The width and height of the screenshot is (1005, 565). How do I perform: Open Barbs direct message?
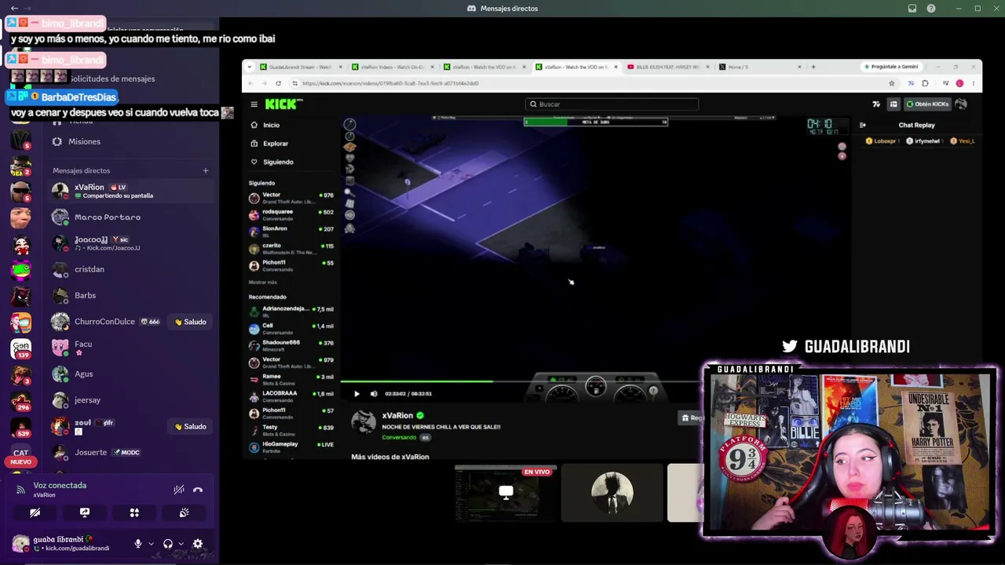[x=131, y=295]
